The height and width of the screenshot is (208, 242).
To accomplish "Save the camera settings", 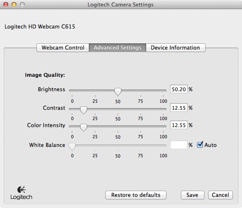I will click(192, 195).
